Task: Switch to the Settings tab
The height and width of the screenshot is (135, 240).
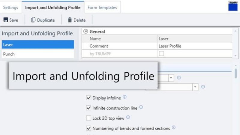Action: tap(11, 7)
